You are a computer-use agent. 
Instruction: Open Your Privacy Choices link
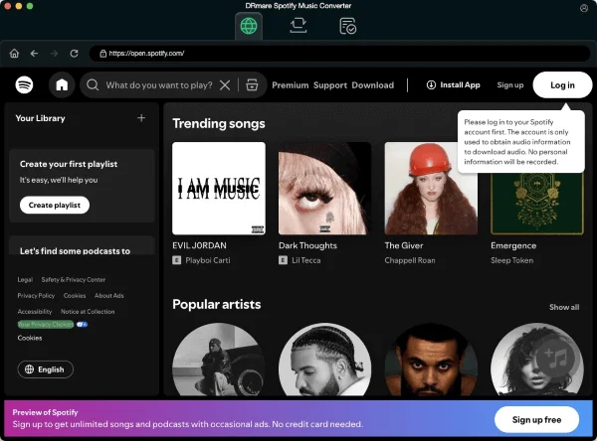tap(46, 324)
